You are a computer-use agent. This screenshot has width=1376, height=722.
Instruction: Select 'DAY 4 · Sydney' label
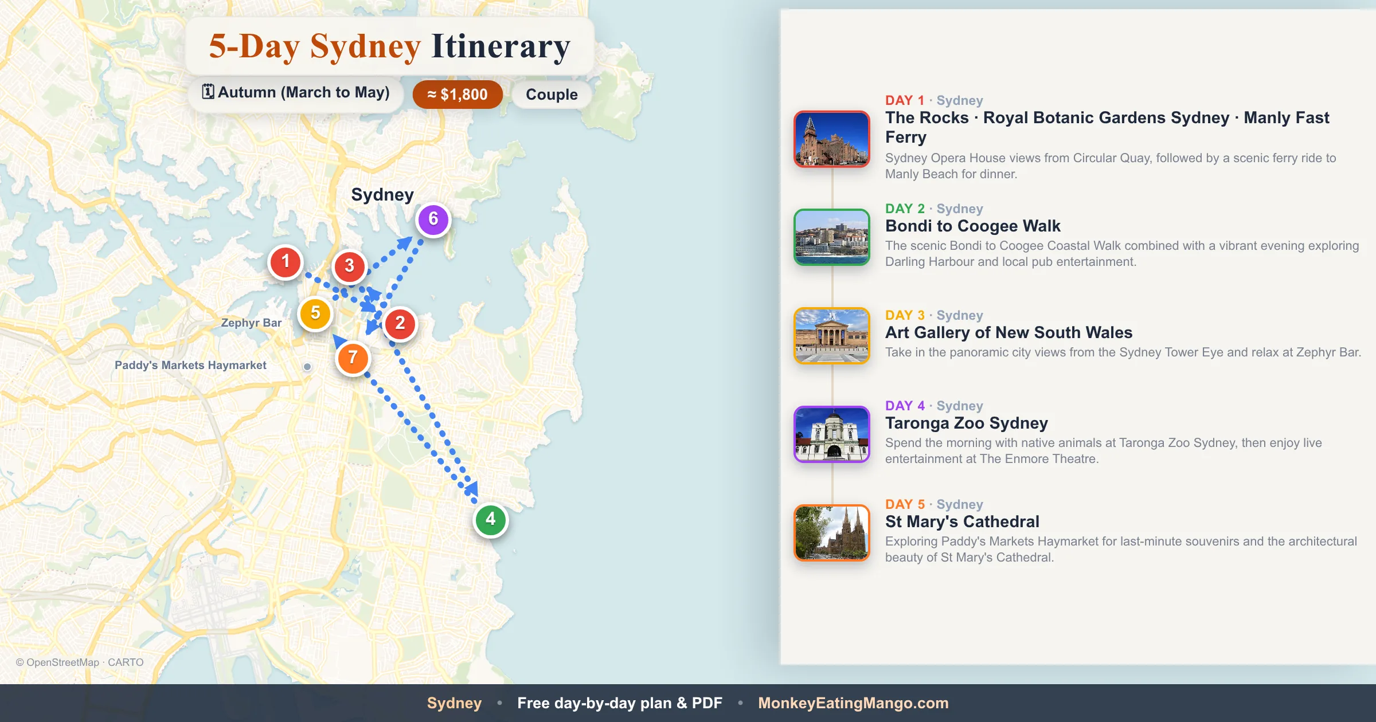pyautogui.click(x=934, y=406)
